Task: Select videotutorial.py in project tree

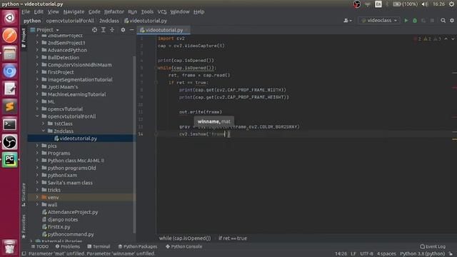Action: point(78,138)
